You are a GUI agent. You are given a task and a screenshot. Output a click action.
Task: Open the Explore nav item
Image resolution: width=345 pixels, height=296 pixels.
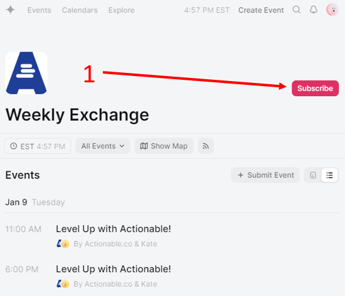(x=122, y=10)
